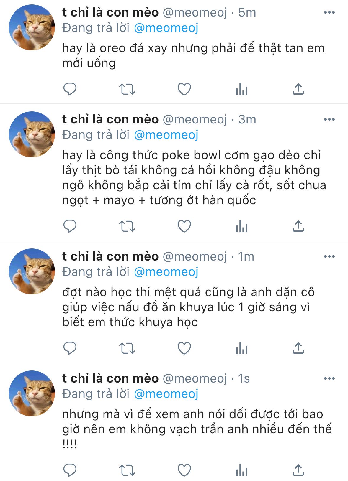This screenshot has width=348, height=481.
Task: View analytics for the 1s tweet
Action: (241, 470)
